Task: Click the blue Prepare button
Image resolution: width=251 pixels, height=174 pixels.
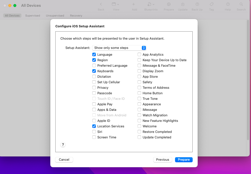Action: click(x=184, y=160)
